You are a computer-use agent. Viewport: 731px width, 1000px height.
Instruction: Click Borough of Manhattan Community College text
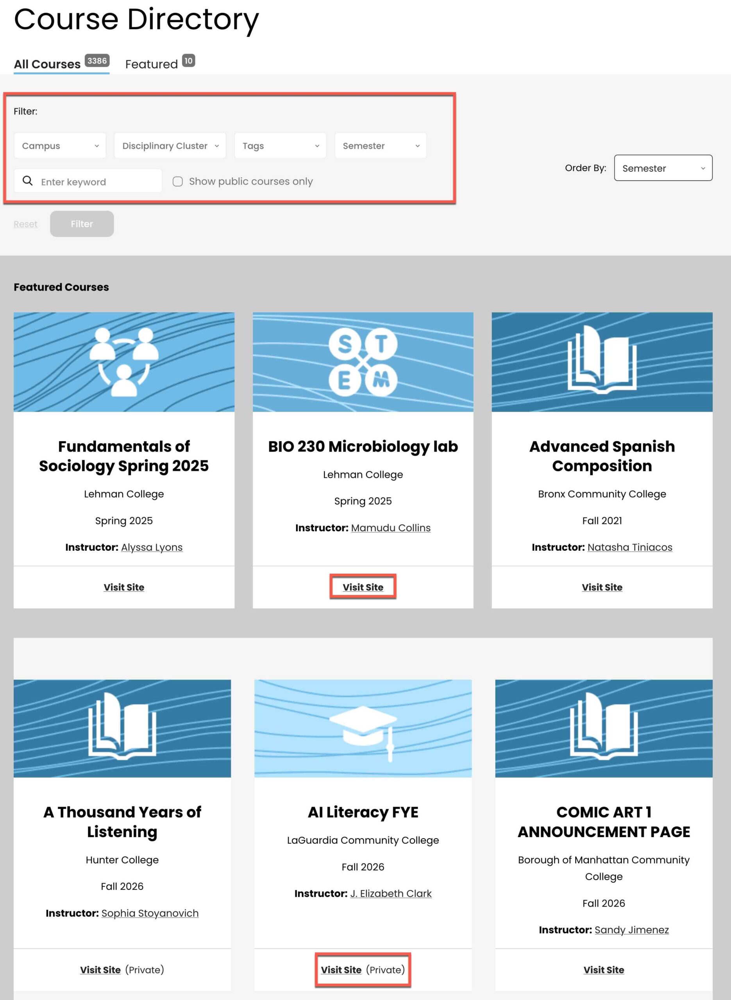pyautogui.click(x=604, y=868)
